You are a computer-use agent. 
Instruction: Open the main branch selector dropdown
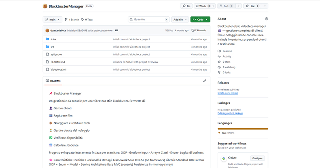click(x=52, y=20)
